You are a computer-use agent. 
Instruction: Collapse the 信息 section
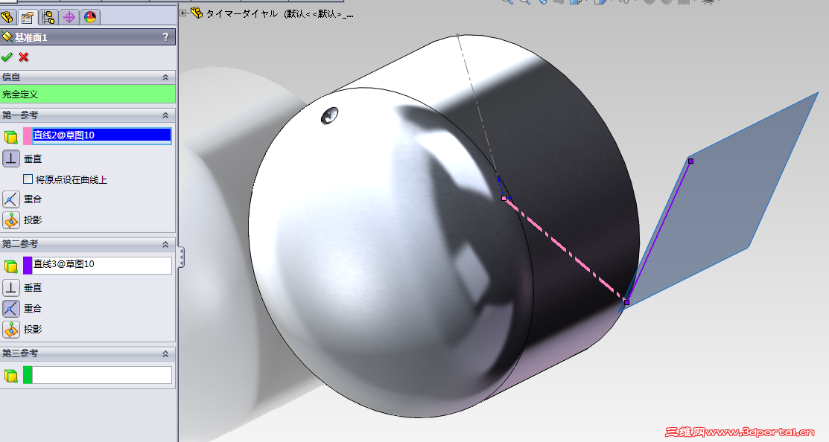[x=165, y=77]
